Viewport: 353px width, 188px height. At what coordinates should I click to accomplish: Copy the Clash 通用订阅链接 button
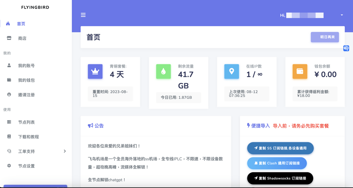277,163
